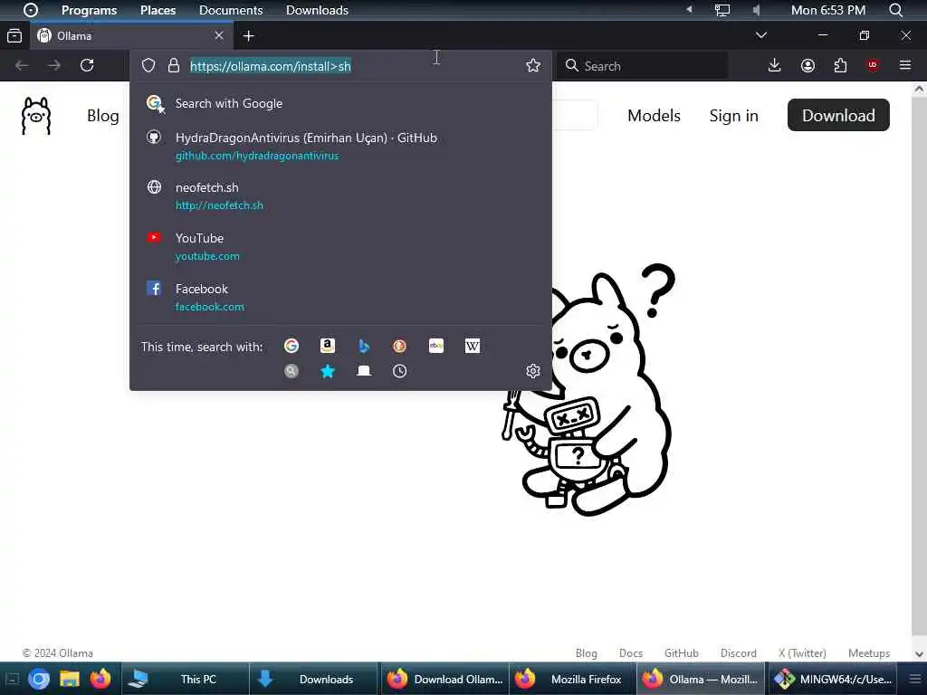
Task: Open the Blog link in Ollama header
Action: click(103, 116)
